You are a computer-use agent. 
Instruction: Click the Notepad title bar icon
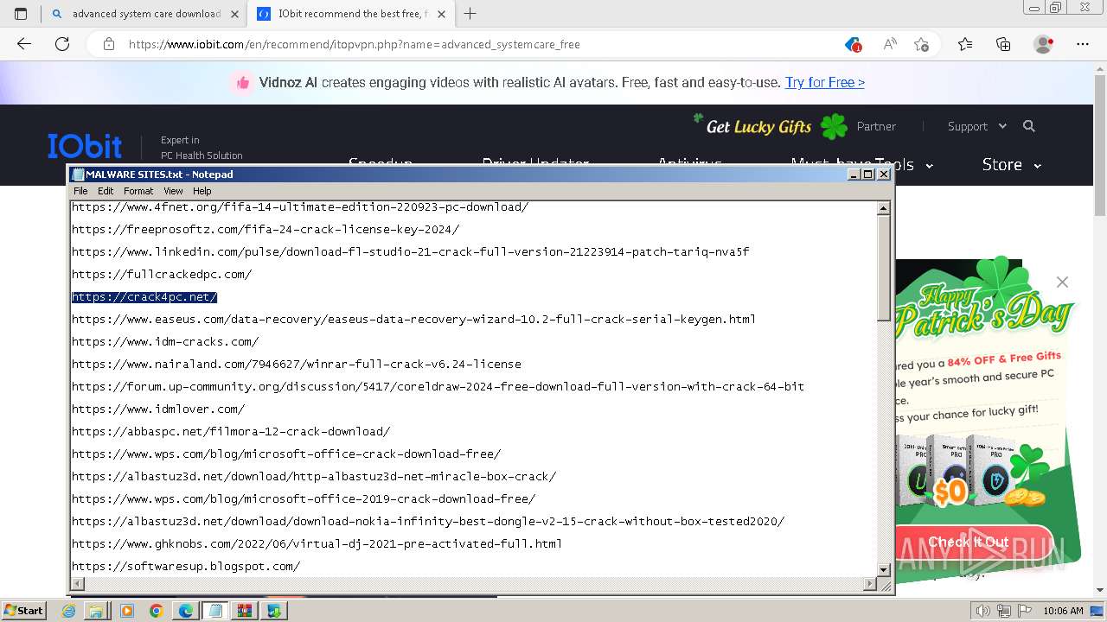78,174
